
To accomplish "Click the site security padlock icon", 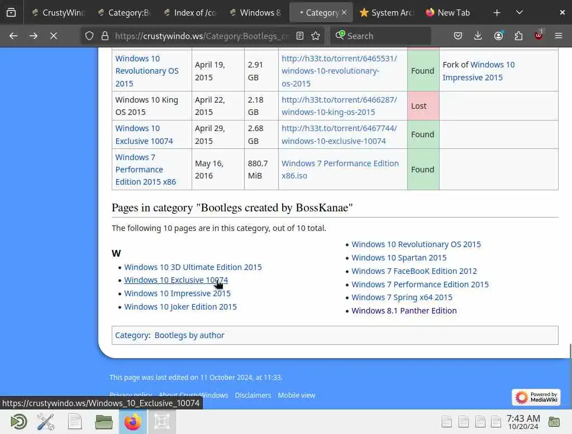I will (105, 36).
